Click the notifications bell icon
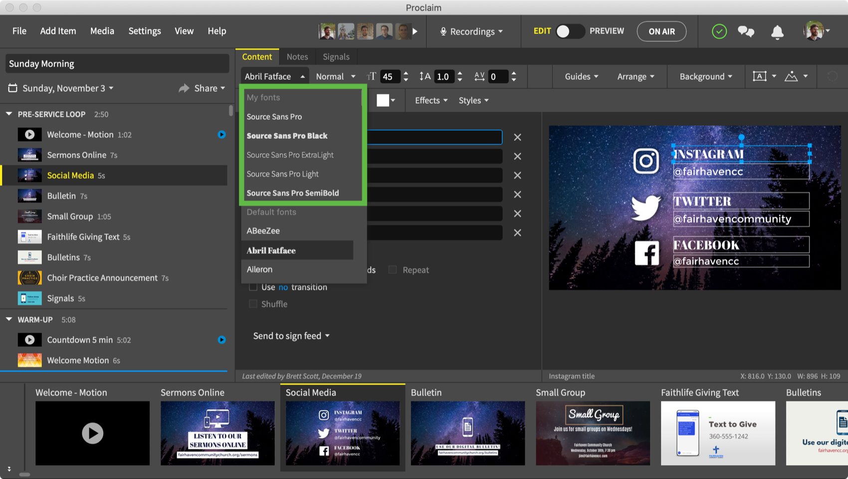This screenshot has height=479, width=848. (777, 32)
